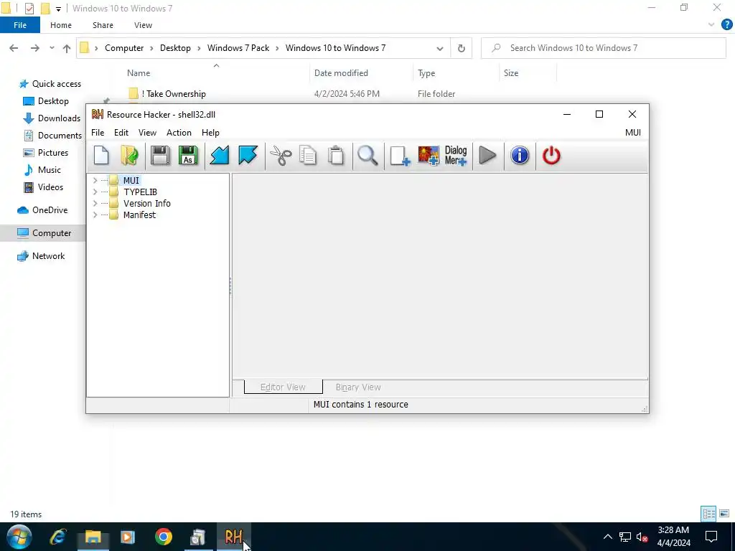Sort files by Date modified column
The width and height of the screenshot is (735, 551).
341,73
